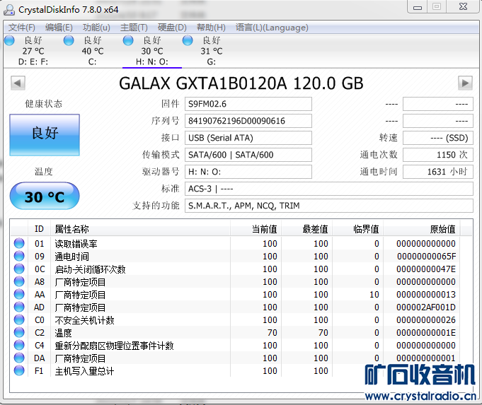This screenshot has width=482, height=405.
Task: Select the G: disk at 31 °C
Action: pyautogui.click(x=211, y=51)
